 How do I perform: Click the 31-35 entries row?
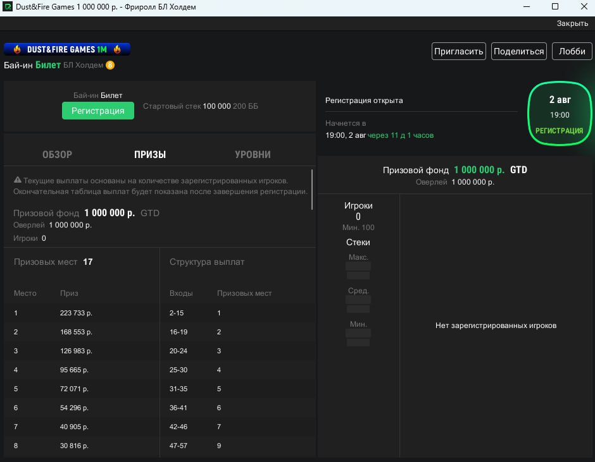(238, 389)
